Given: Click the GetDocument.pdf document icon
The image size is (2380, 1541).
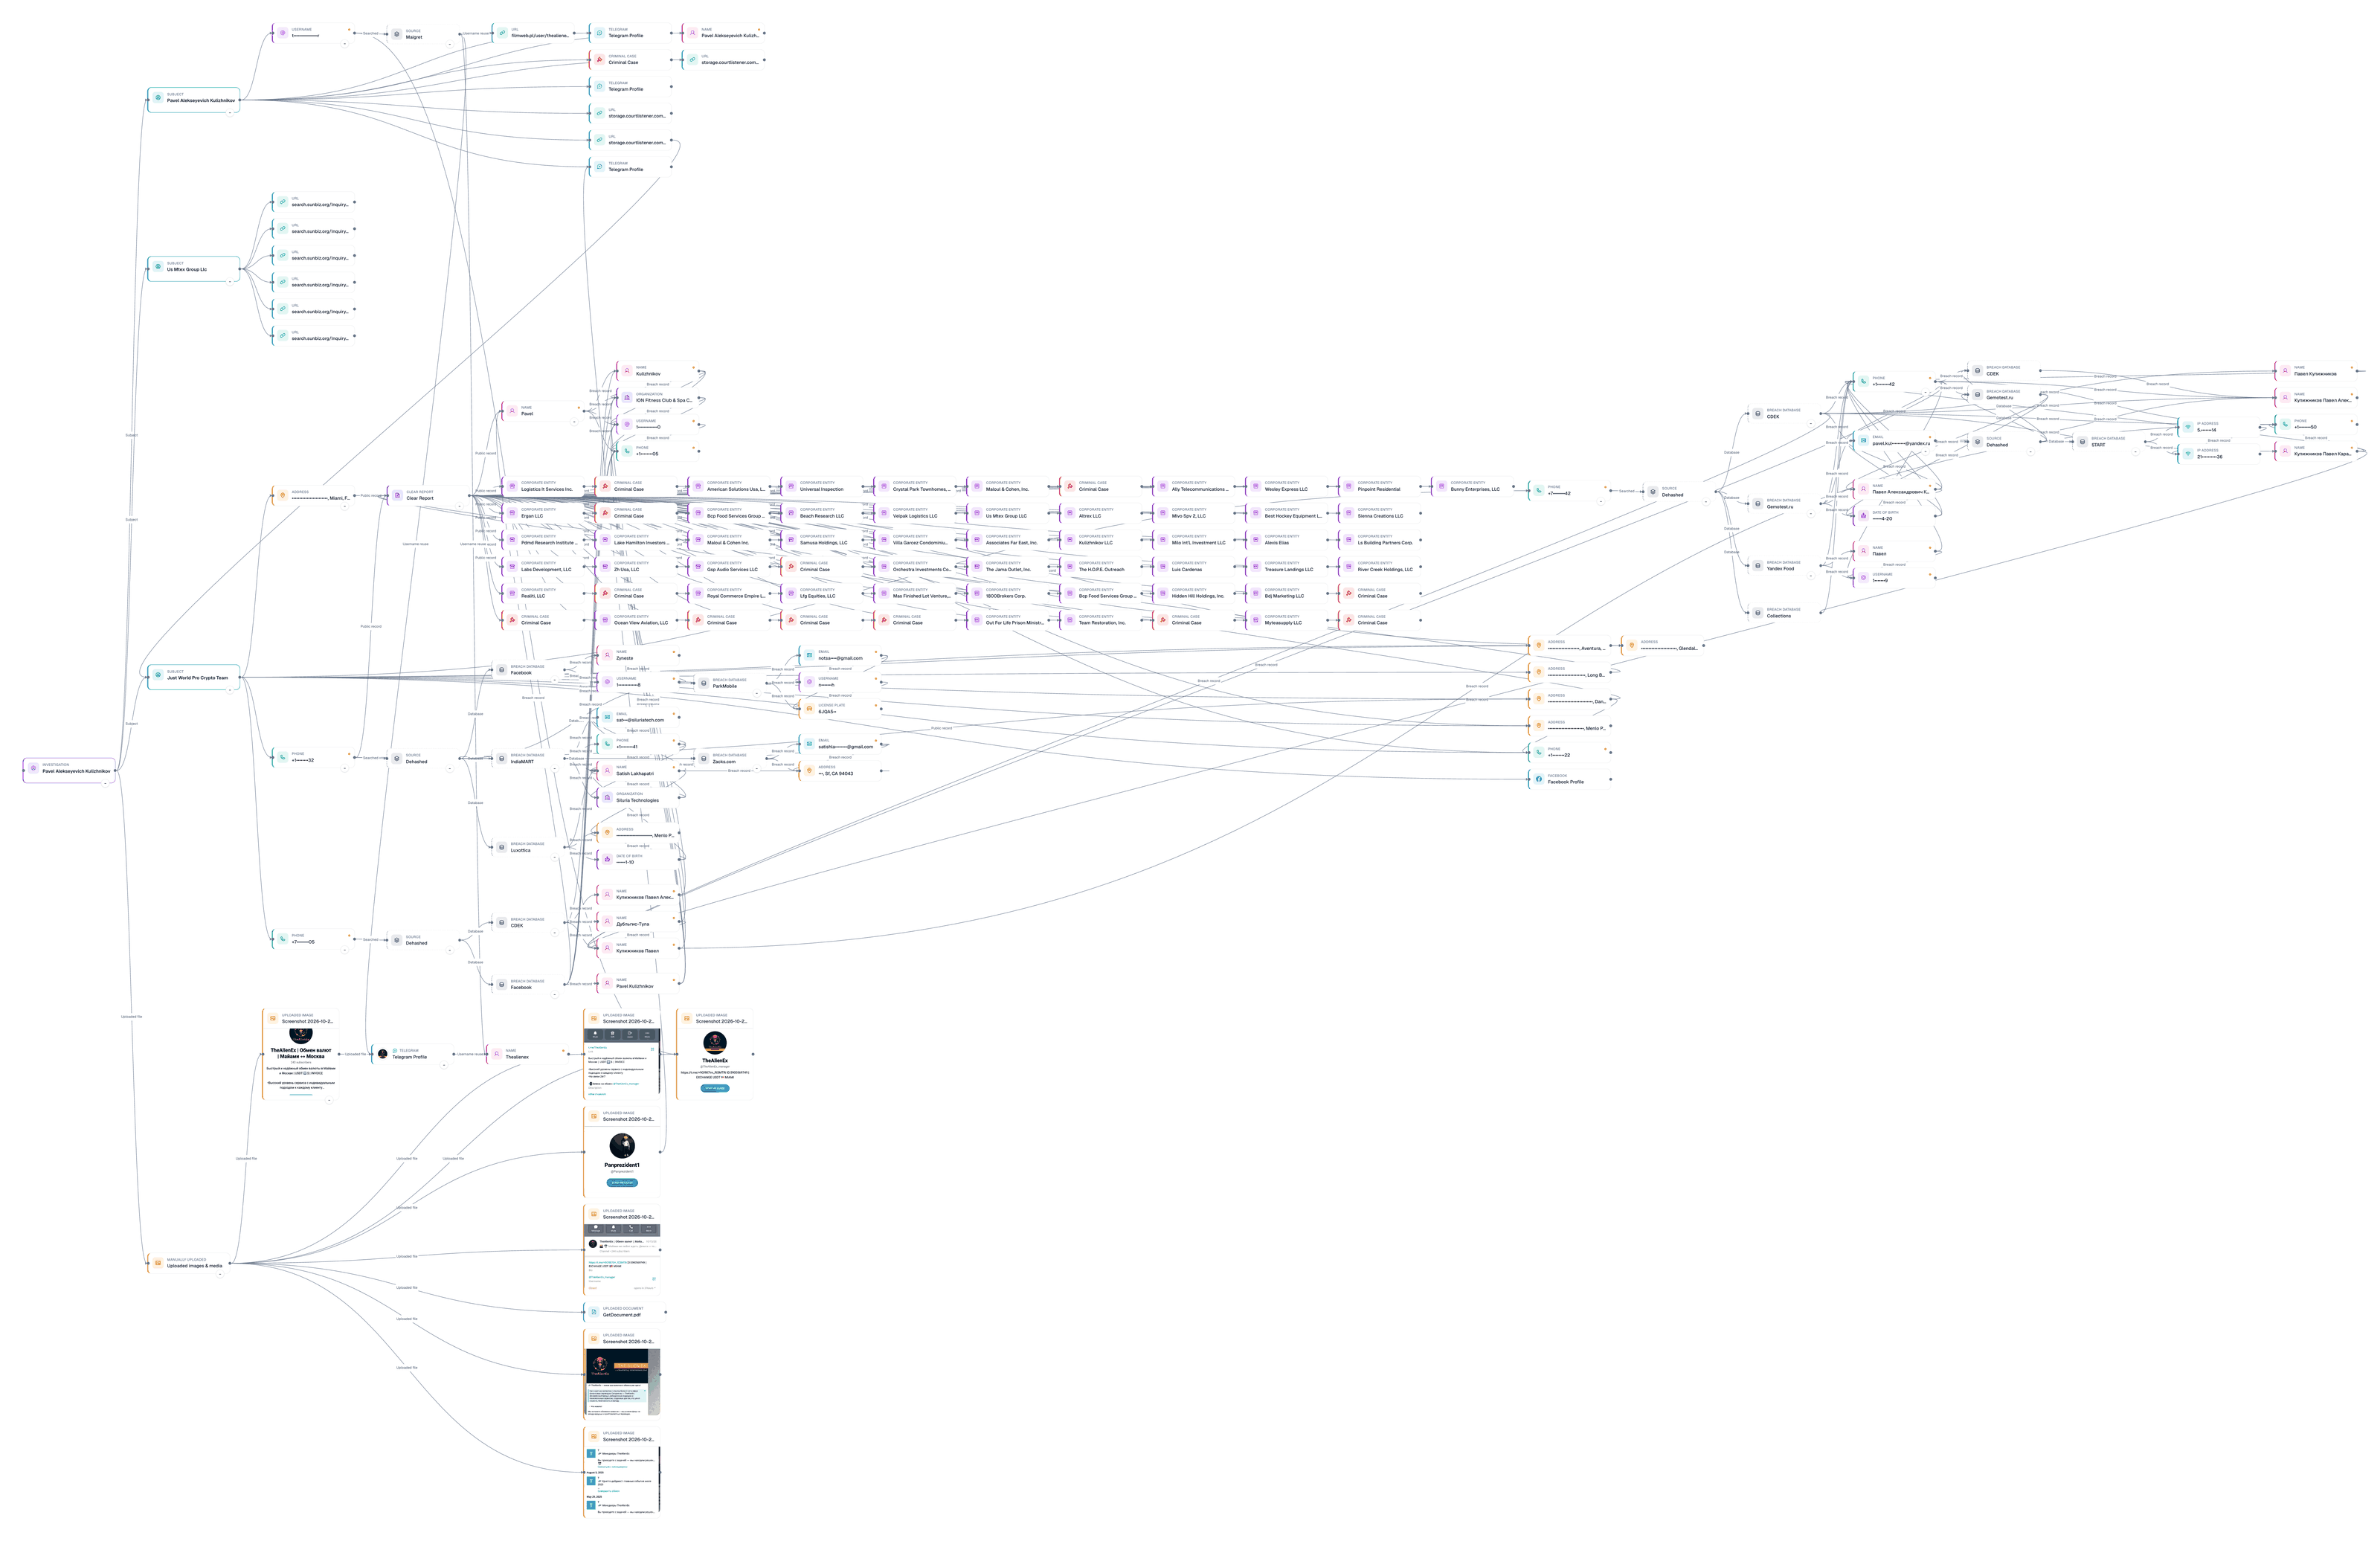Looking at the screenshot, I should click(594, 1312).
